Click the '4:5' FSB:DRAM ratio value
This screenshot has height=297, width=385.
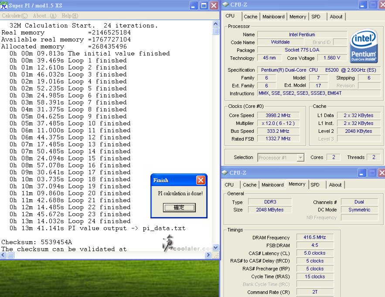tap(315, 245)
